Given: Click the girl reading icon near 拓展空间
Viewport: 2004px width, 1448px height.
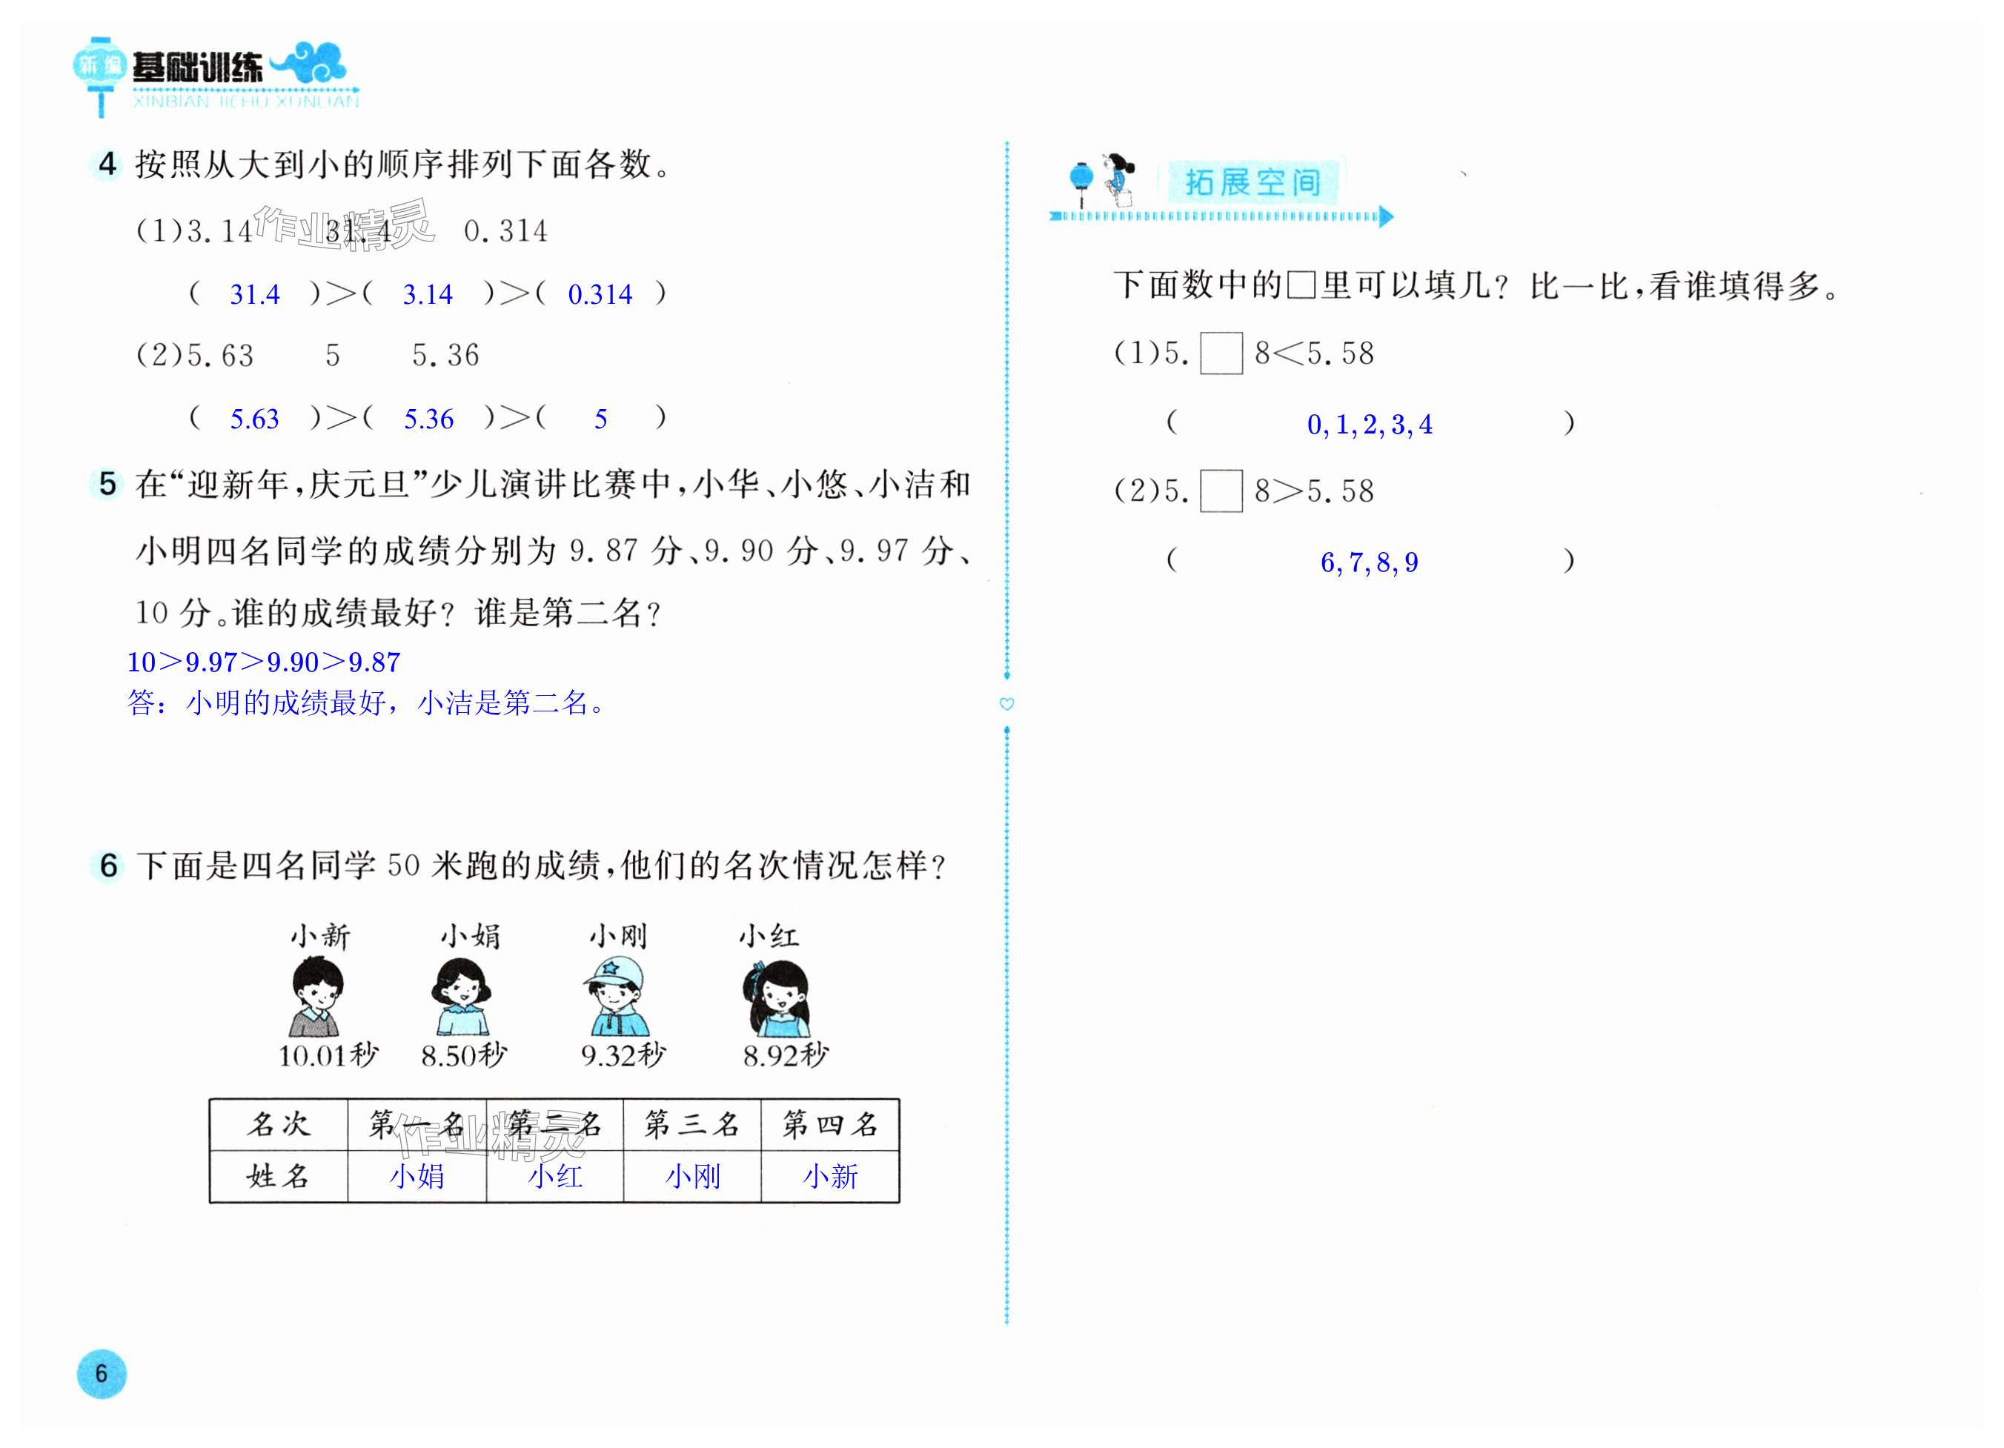Looking at the screenshot, I should point(1118,179).
